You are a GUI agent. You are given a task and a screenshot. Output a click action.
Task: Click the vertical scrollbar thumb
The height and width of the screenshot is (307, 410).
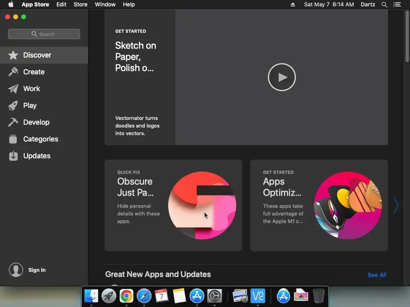(x=407, y=36)
